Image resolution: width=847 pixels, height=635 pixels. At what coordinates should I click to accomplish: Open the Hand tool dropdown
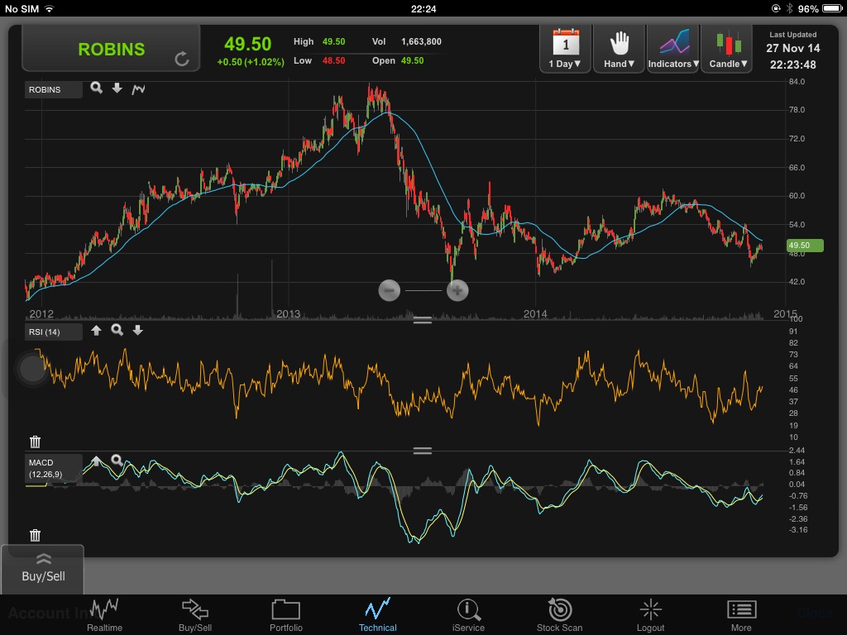pos(620,49)
